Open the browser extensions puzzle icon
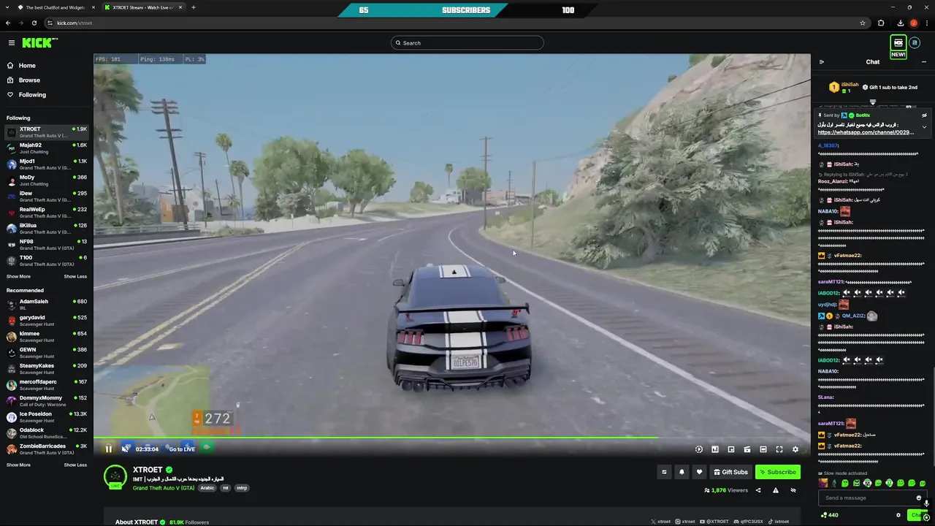This screenshot has width=935, height=526. (881, 23)
